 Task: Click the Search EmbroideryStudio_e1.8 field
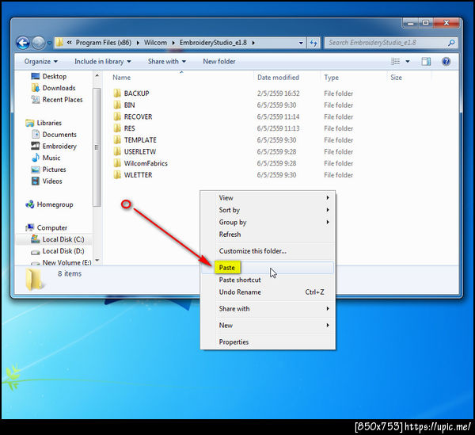coord(390,43)
